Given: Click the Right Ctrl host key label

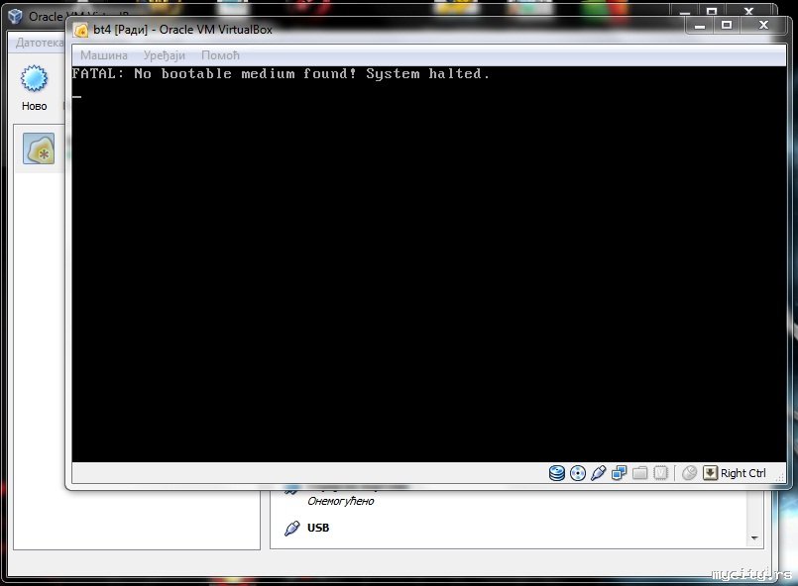Looking at the screenshot, I should 743,473.
